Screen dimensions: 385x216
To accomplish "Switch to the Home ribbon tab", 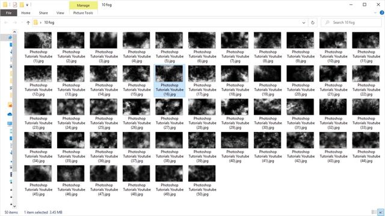I will (x=26, y=13).
